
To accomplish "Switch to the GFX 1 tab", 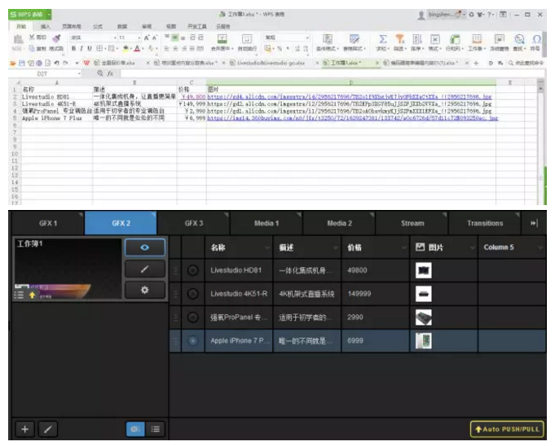I will pyautogui.click(x=48, y=223).
